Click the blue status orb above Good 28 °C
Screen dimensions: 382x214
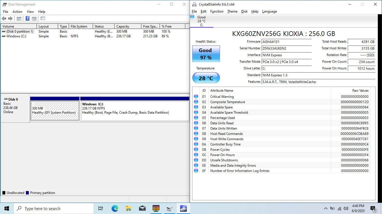(x=192, y=17)
